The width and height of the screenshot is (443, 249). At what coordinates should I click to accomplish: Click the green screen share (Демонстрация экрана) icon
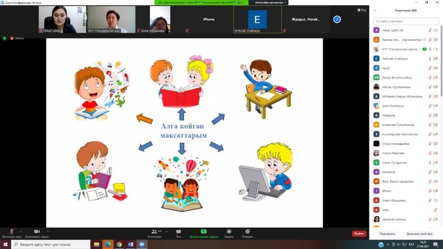pos(203,231)
